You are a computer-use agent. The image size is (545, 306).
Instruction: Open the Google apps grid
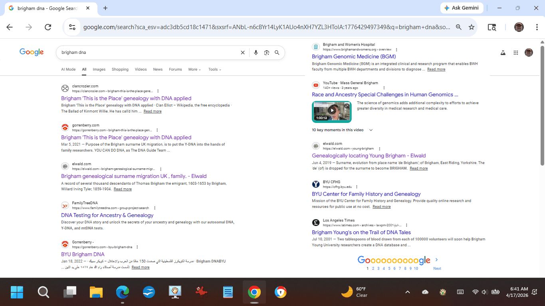(516, 53)
